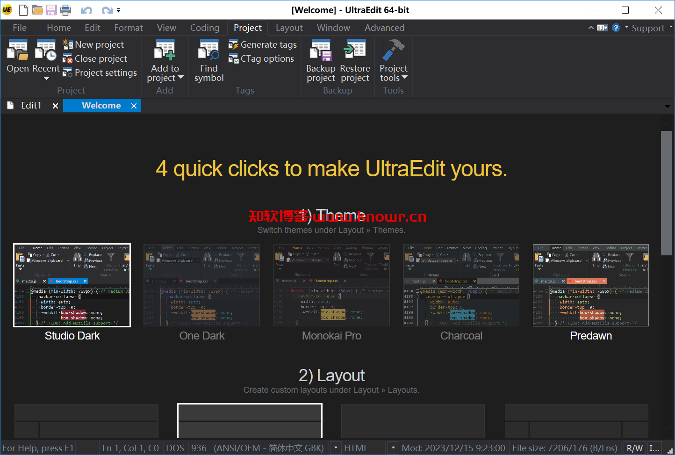The width and height of the screenshot is (675, 455).
Task: Expand the Add to project dropdown arrow
Action: click(x=181, y=78)
